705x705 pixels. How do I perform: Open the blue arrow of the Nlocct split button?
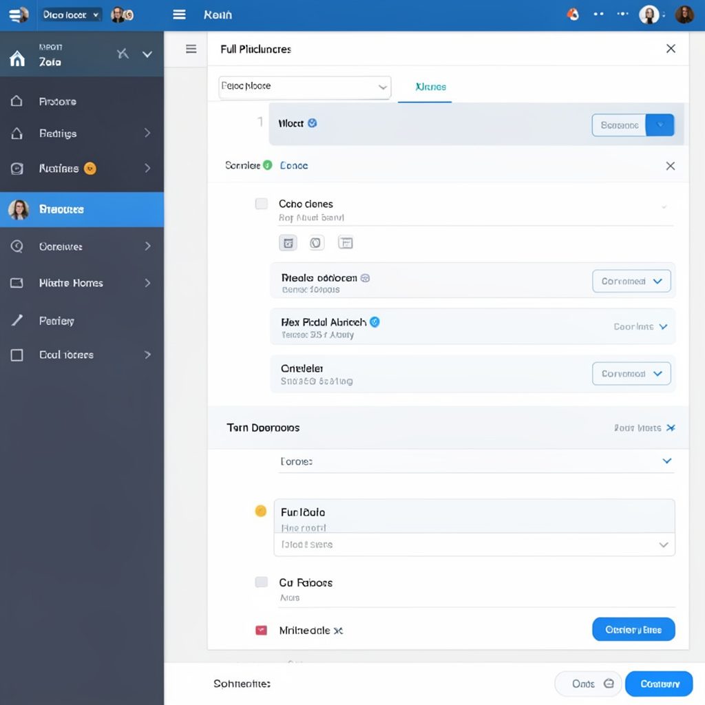click(x=660, y=125)
